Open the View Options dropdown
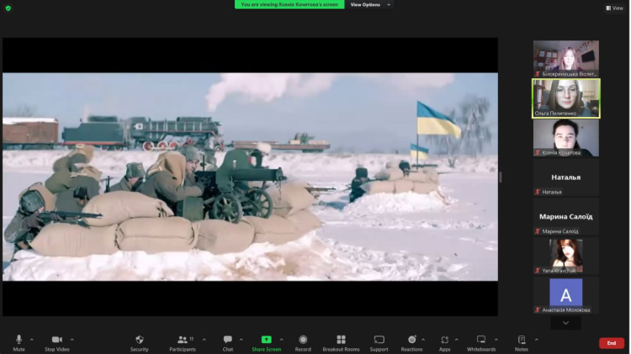The width and height of the screenshot is (631, 354). [369, 5]
